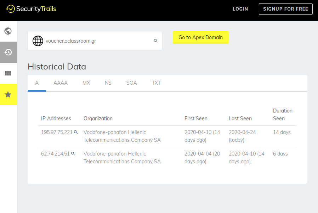Image resolution: width=318 pixels, height=213 pixels.
Task: Select the SOA tab
Action: pos(132,83)
